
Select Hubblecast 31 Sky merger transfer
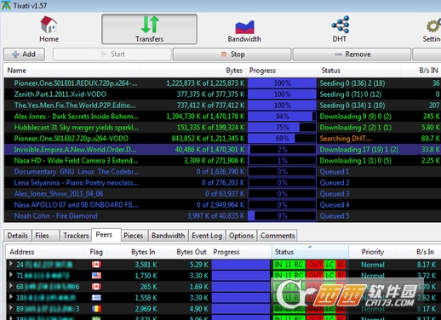click(222, 128)
